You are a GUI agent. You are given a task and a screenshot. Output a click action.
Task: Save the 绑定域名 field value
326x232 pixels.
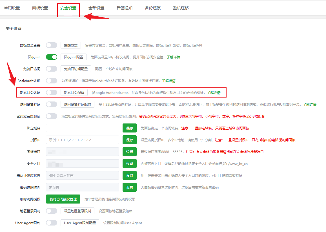pyautogui.click(x=130, y=128)
